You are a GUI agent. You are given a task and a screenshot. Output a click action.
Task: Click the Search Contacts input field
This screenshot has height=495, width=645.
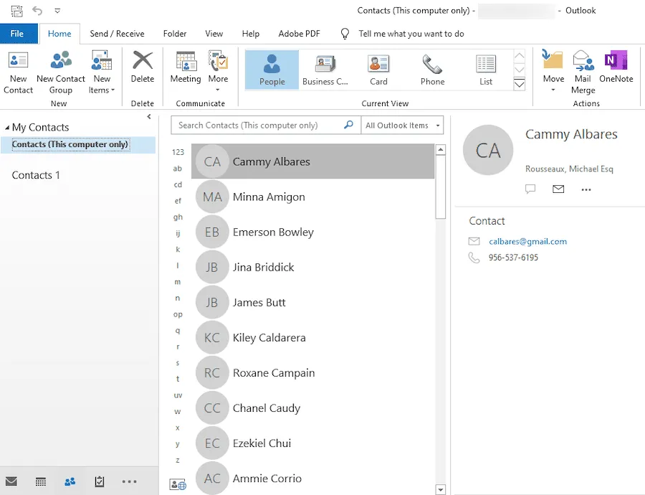pos(258,126)
